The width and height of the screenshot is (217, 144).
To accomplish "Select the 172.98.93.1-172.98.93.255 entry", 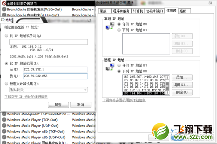I will [x=144, y=84].
